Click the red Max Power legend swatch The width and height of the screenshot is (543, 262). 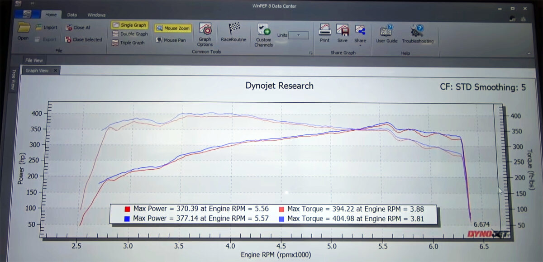[x=128, y=209]
